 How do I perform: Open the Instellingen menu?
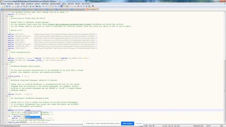click(45, 4)
